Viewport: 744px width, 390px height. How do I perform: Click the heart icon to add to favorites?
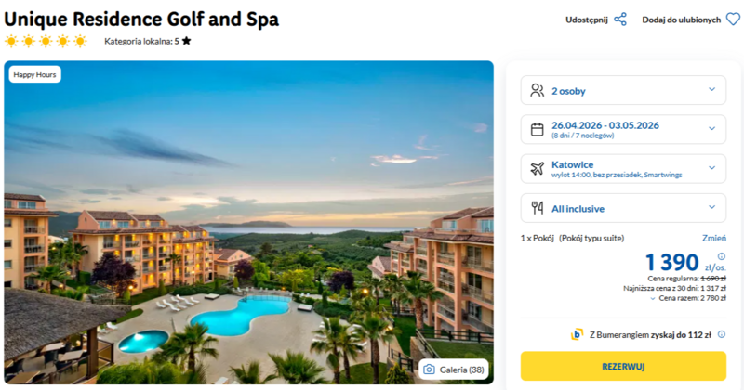click(x=733, y=19)
